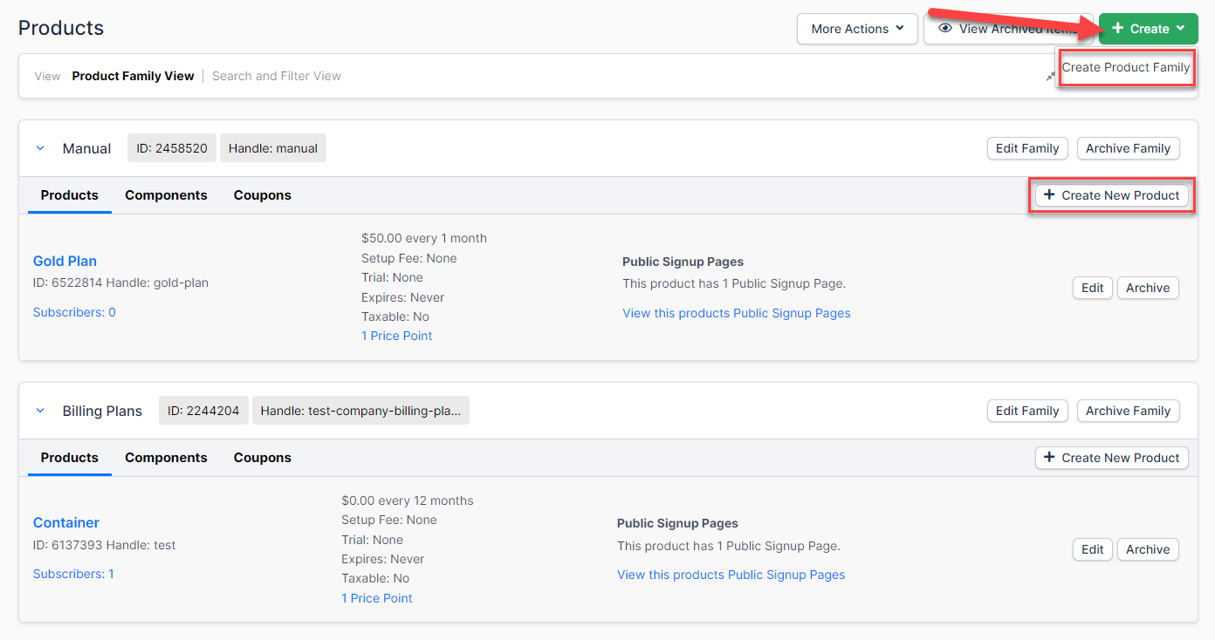Screen dimensions: 1215x640
Task: Click Edit Family for Manual family
Action: click(x=1026, y=148)
